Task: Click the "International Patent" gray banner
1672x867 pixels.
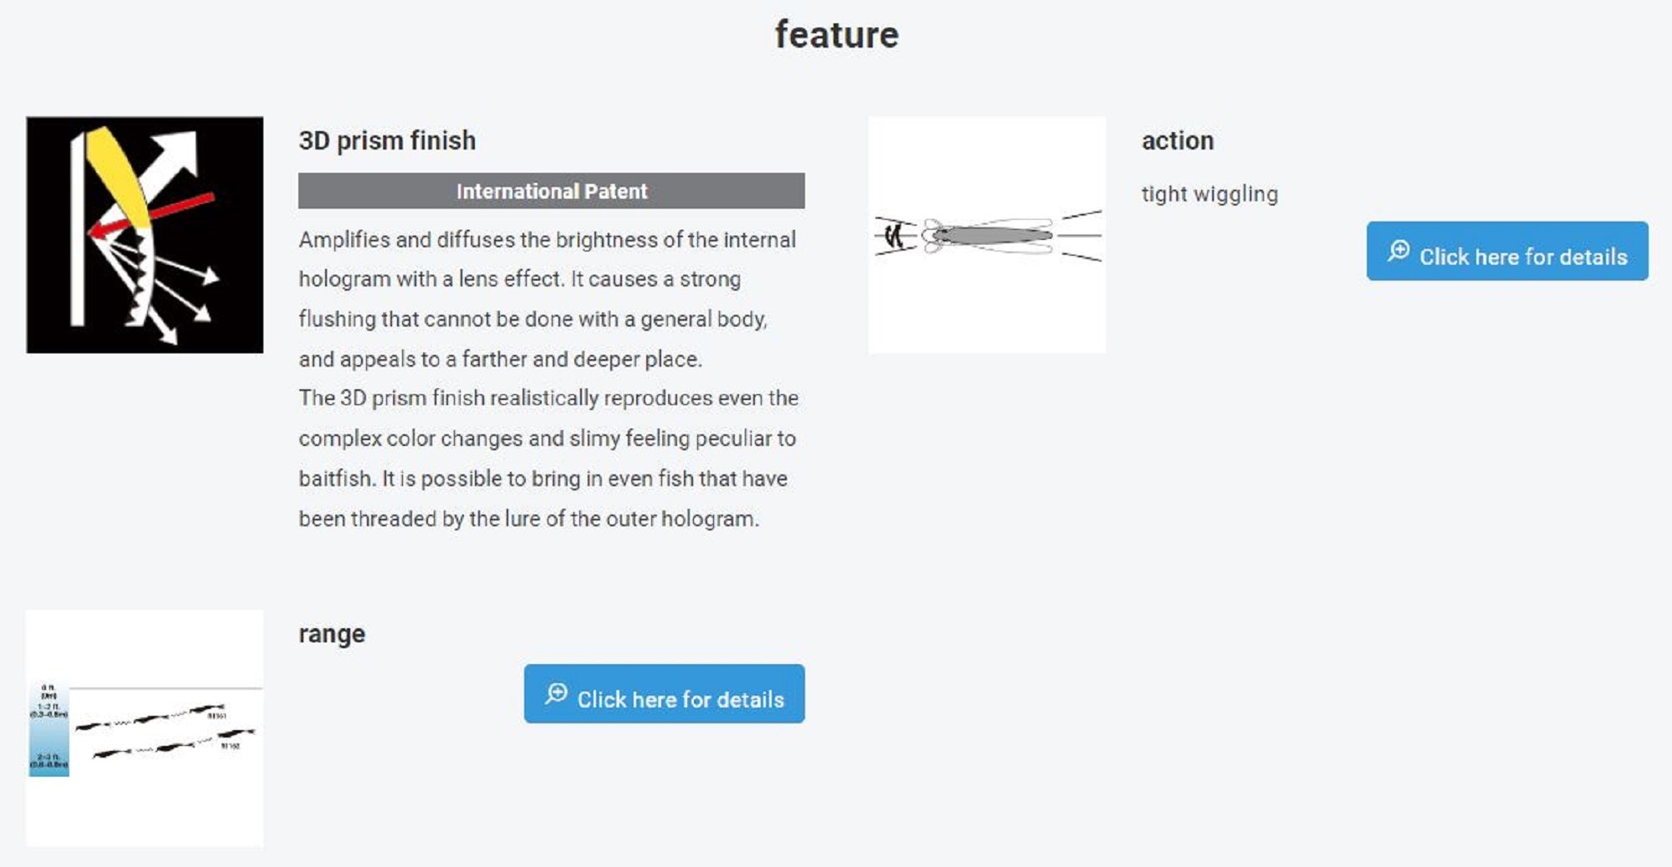Action: tap(551, 191)
